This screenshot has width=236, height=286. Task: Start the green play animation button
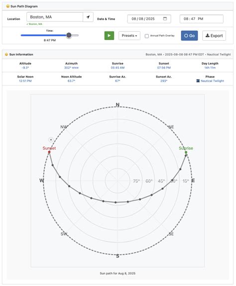[x=109, y=36]
